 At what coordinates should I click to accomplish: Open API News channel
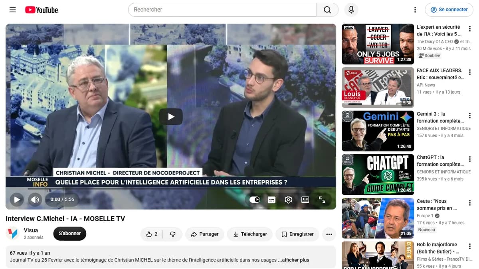pyautogui.click(x=426, y=85)
